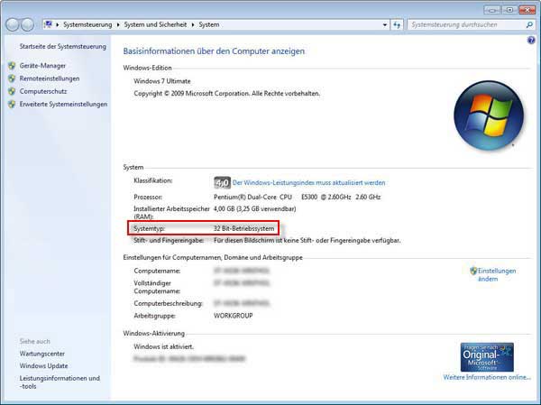Expand the arrow after System und Sicherheit

193,25
